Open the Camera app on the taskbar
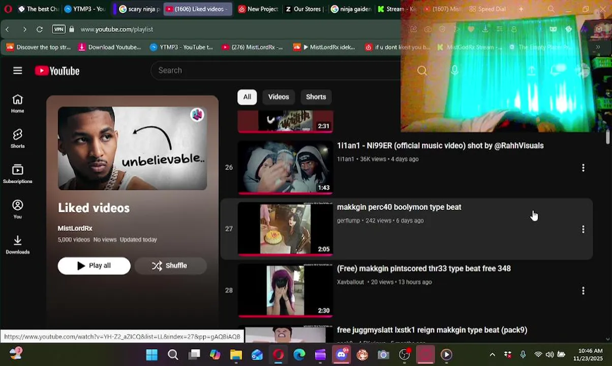The width and height of the screenshot is (612, 366). 383,355
